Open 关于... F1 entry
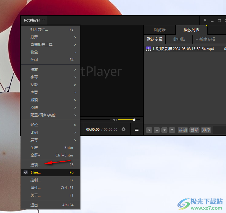 [51, 195]
